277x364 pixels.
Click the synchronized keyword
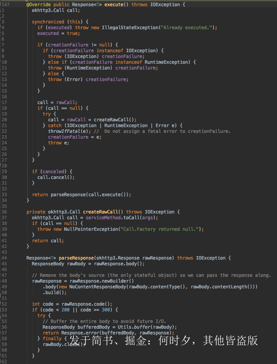click(47, 22)
